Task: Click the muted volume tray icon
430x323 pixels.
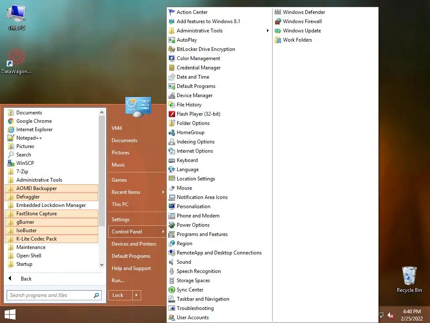Action: pyautogui.click(x=391, y=315)
